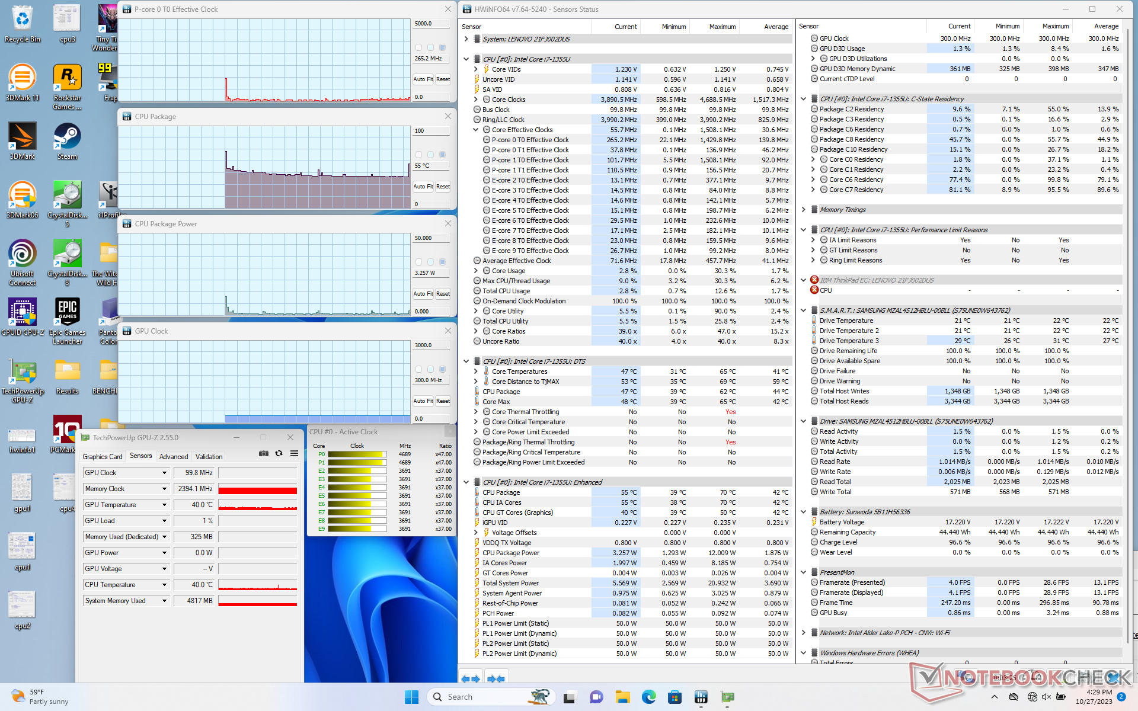Switch to the Graphics Card tab
This screenshot has height=711, width=1138.
(102, 457)
